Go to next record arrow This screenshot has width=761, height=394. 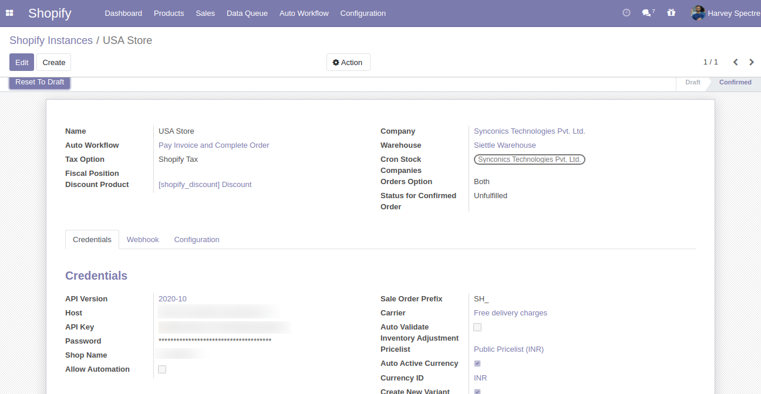pyautogui.click(x=752, y=62)
